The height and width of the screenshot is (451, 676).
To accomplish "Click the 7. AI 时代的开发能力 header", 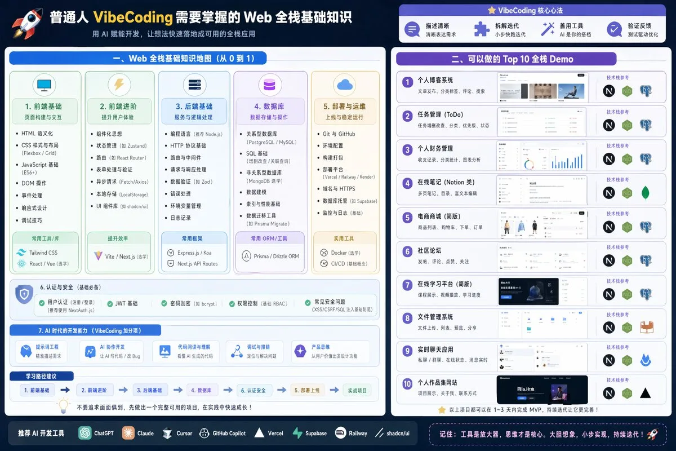I will (x=85, y=330).
